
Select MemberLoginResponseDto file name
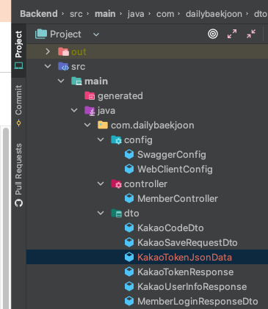198,302
